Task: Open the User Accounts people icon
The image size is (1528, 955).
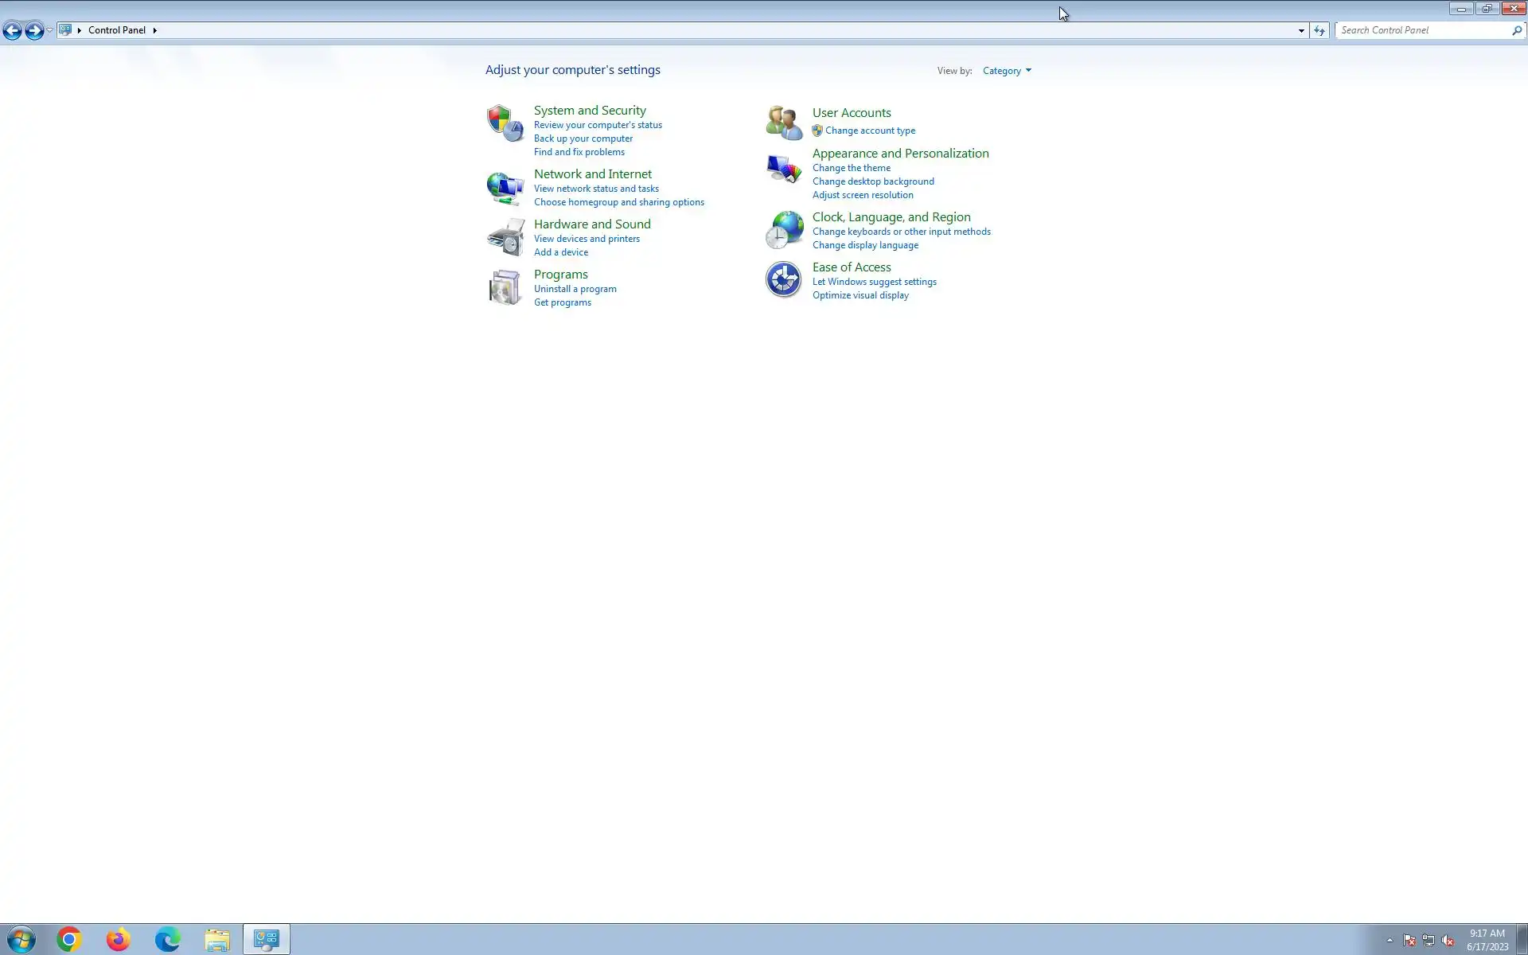Action: pos(783,123)
